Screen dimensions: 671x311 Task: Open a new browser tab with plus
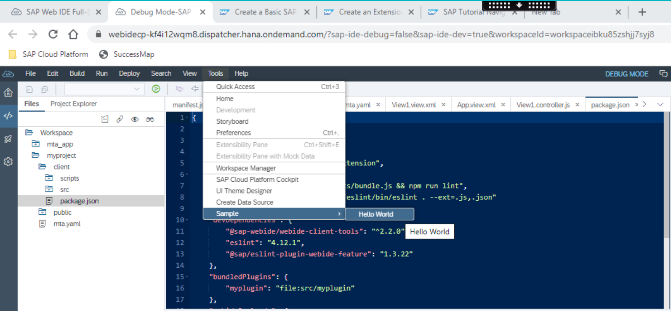(642, 12)
